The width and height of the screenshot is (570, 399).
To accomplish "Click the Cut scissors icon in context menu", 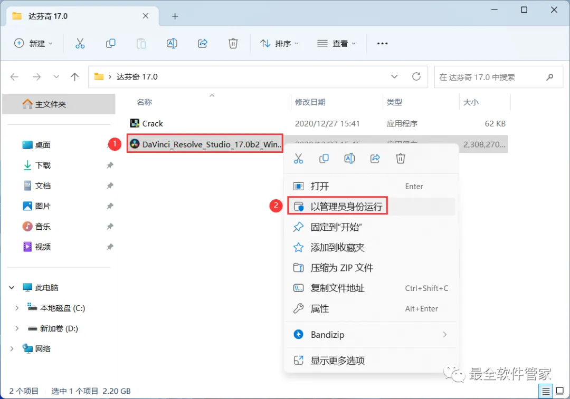I will tap(298, 159).
